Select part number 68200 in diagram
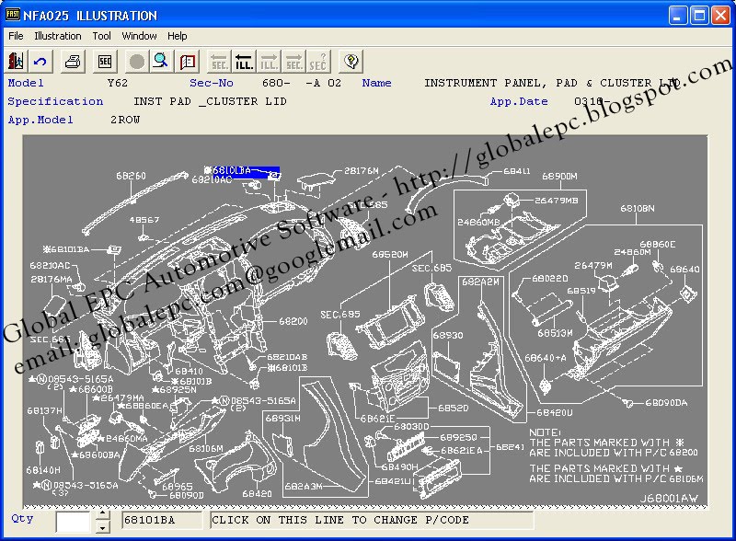The image size is (736, 541). point(293,322)
